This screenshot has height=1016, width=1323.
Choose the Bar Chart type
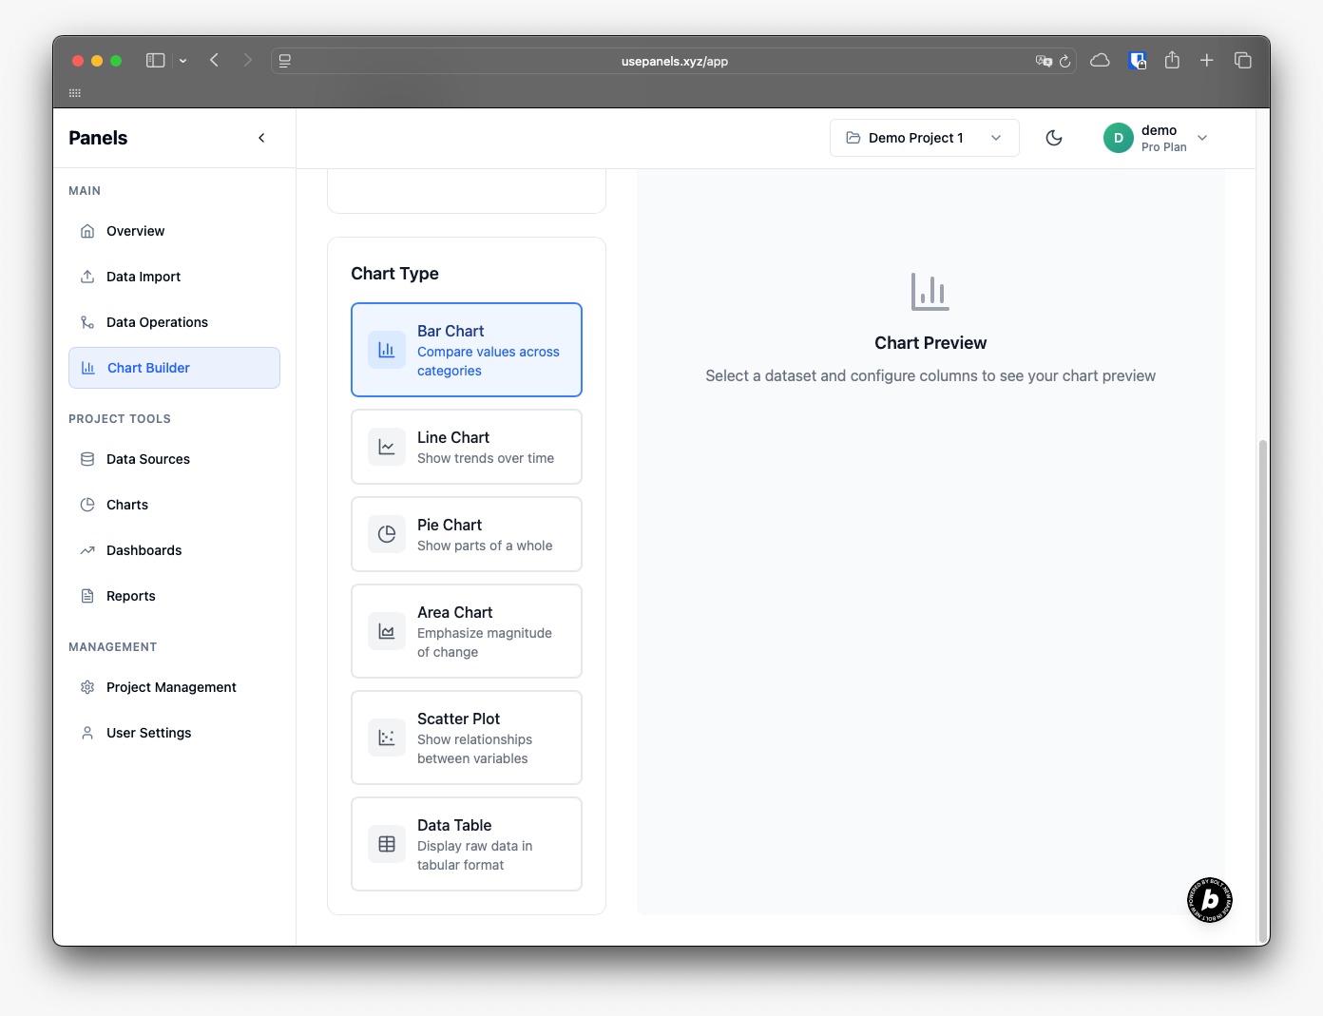click(467, 350)
